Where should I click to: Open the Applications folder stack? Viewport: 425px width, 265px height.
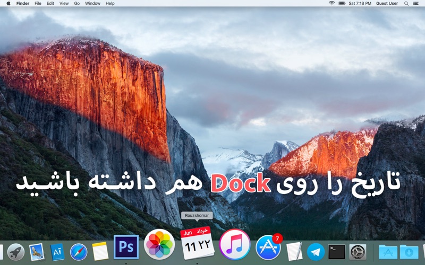click(x=388, y=252)
